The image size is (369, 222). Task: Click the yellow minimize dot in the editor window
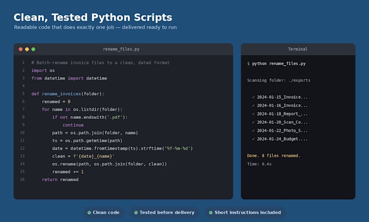click(x=27, y=49)
